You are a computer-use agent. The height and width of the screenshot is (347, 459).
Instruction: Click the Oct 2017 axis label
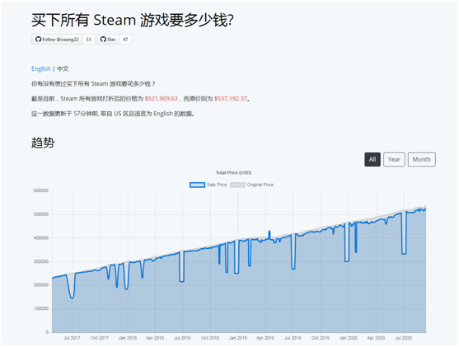click(x=100, y=338)
